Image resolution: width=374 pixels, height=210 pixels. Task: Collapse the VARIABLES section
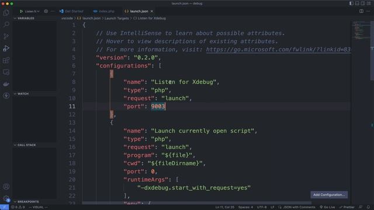pyautogui.click(x=24, y=18)
